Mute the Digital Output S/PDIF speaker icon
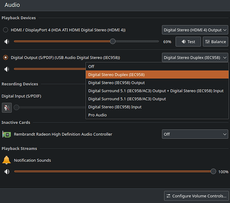The width and height of the screenshot is (230, 203). [x=6, y=69]
